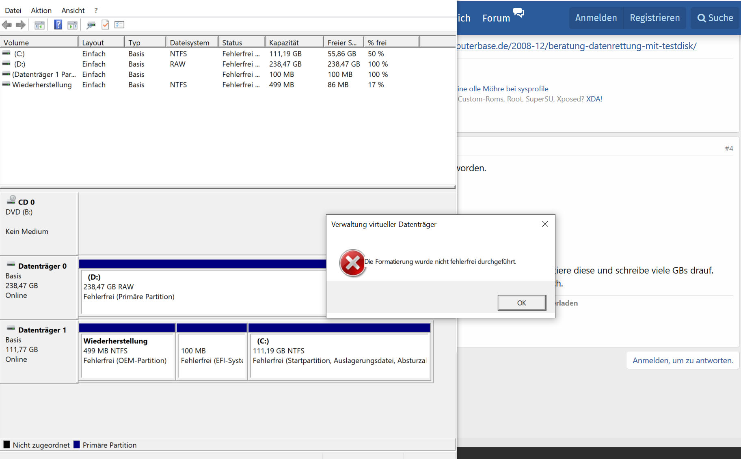Sort by the Typ column header
The height and width of the screenshot is (459, 741).
[145, 42]
